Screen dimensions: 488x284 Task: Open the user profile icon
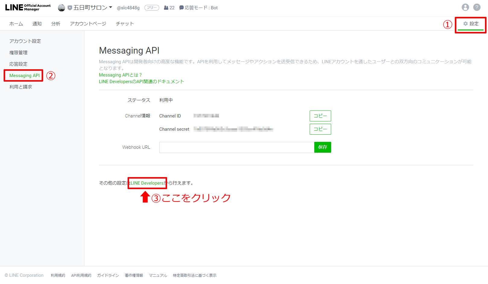(465, 7)
